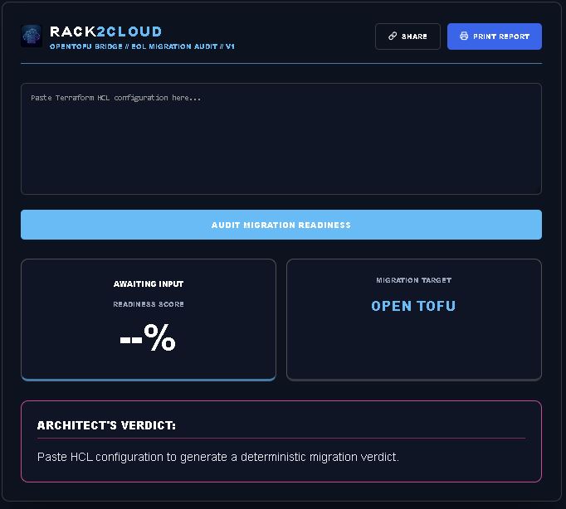Click the deterministic migration verdict message

point(218,457)
